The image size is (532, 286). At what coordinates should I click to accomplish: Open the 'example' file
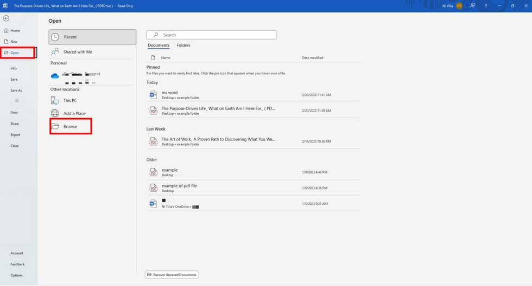tap(253, 172)
